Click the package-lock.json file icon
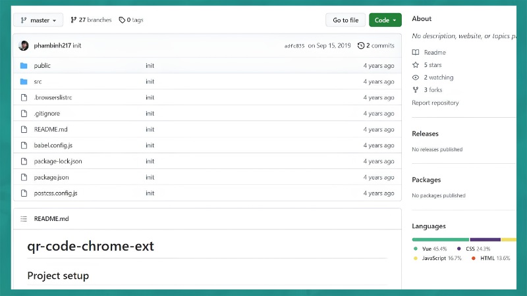 point(24,161)
